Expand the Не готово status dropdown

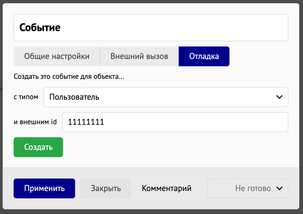point(248,188)
